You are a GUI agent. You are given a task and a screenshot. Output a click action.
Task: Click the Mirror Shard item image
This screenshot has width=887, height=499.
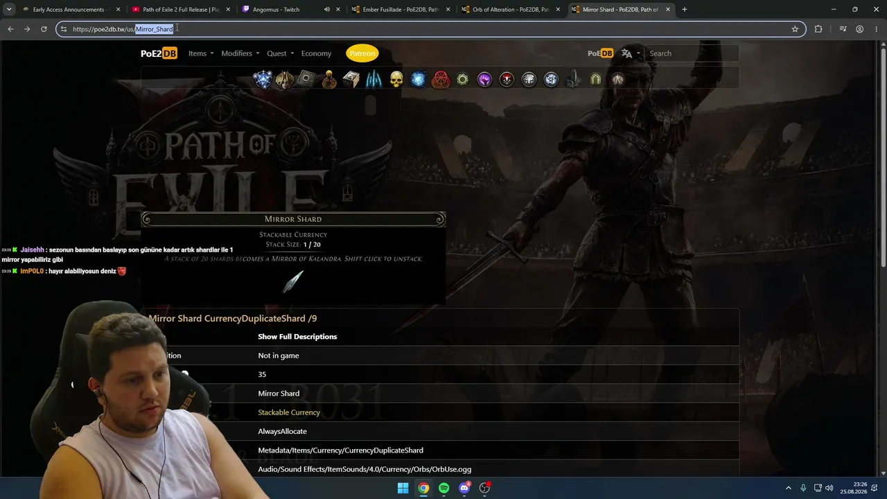coord(293,281)
